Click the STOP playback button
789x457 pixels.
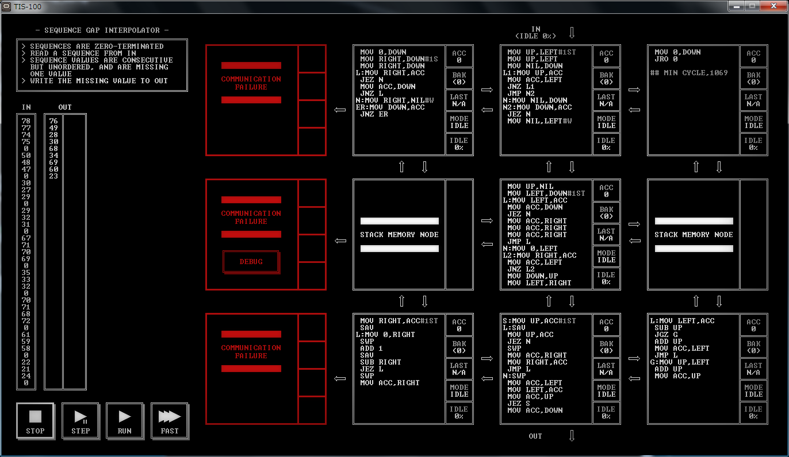[x=35, y=421]
